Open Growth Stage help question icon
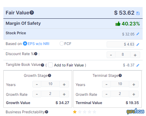 (49, 76)
